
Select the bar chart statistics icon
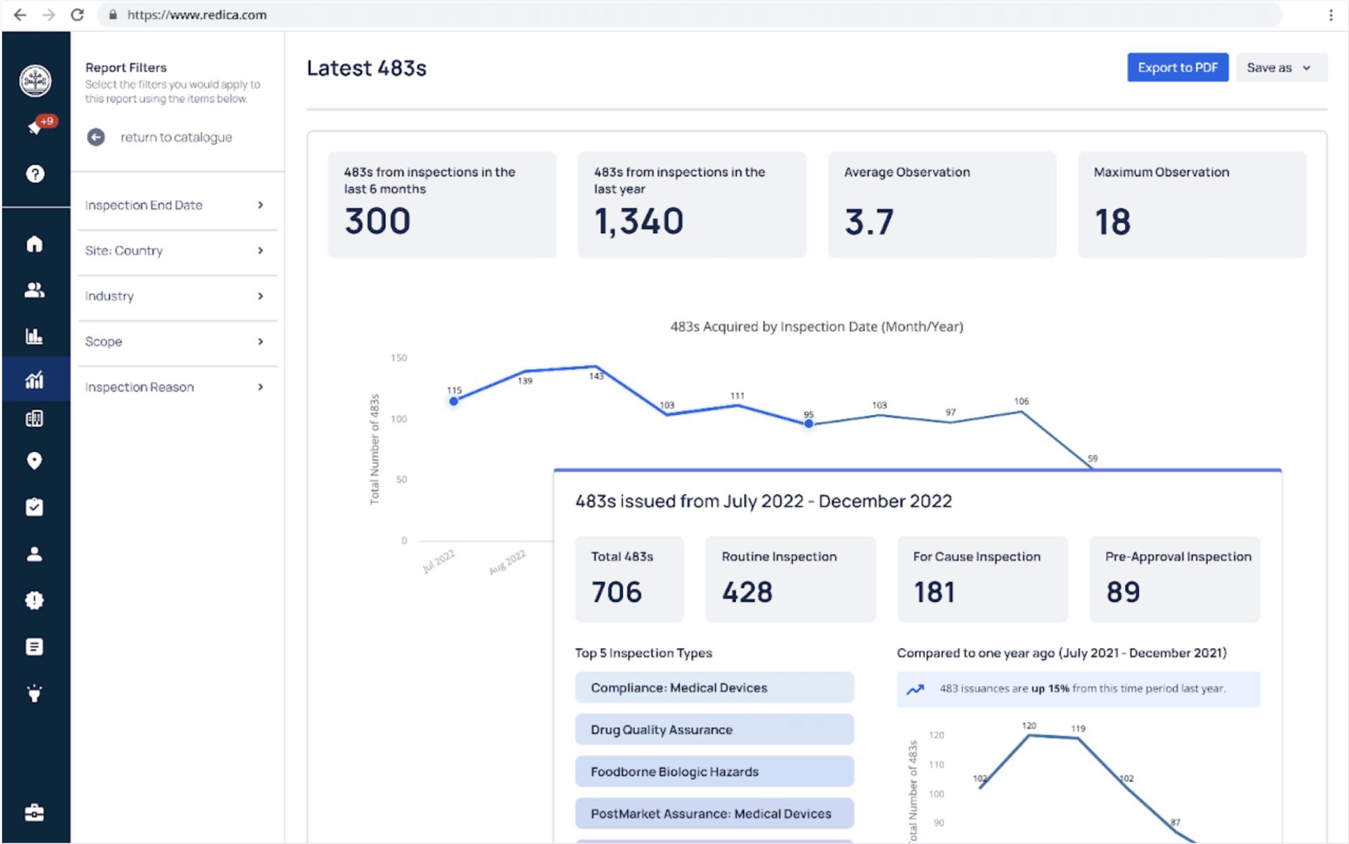[35, 336]
